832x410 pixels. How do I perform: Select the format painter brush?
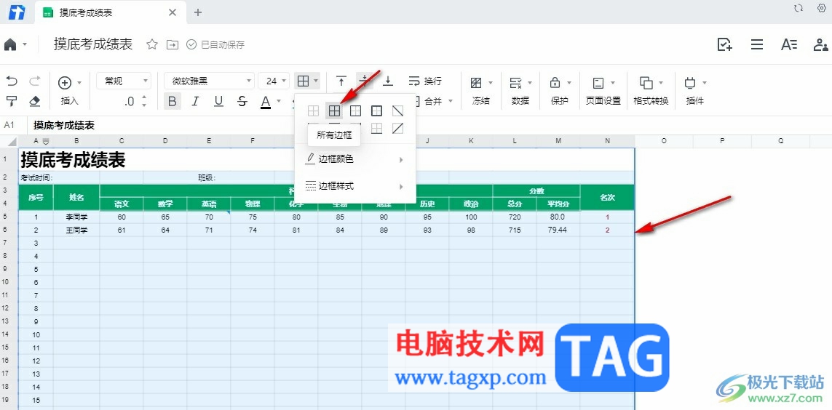click(12, 100)
